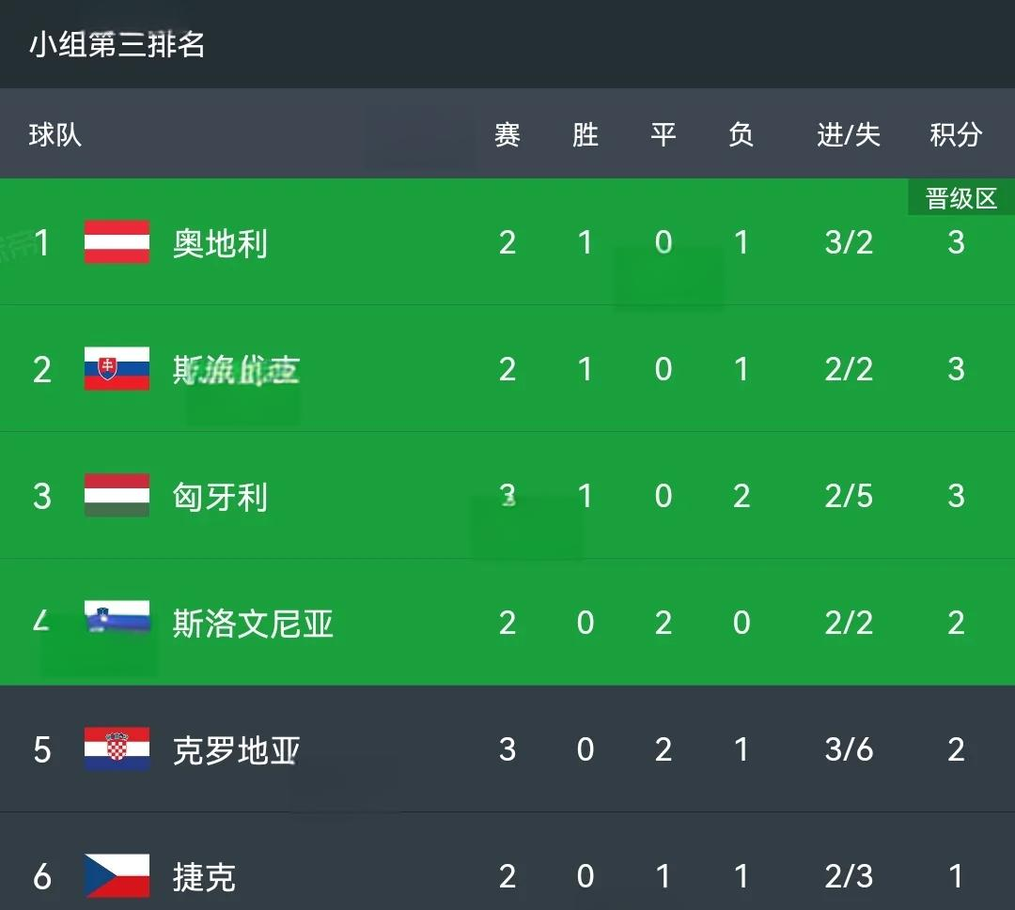Screen dimensions: 1015x910
Task: Tap the 捷克 team name
Action: pos(204,877)
